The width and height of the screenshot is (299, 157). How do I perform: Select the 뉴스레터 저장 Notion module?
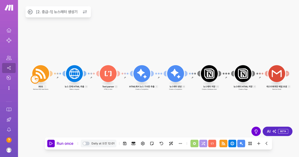click(x=209, y=73)
